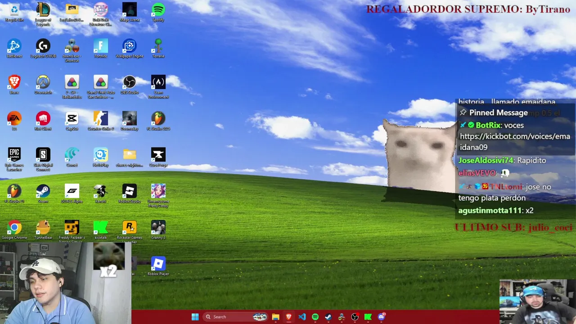The height and width of the screenshot is (324, 576).
Task: Open the Logitech G HUB shortcut
Action: coord(43,49)
